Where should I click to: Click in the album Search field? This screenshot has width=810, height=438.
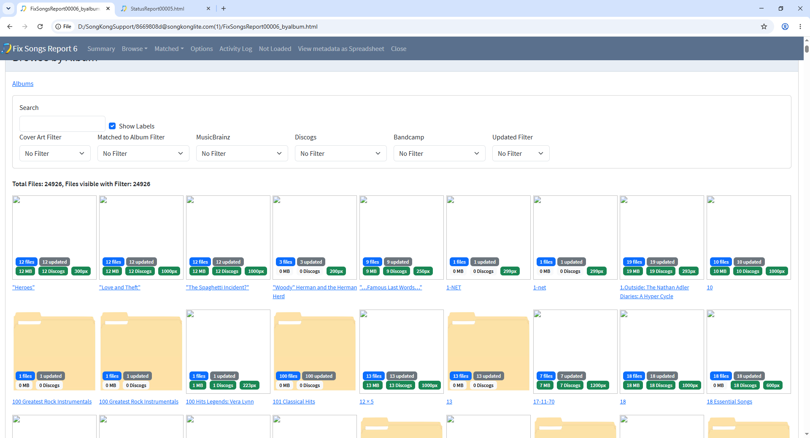click(x=62, y=124)
